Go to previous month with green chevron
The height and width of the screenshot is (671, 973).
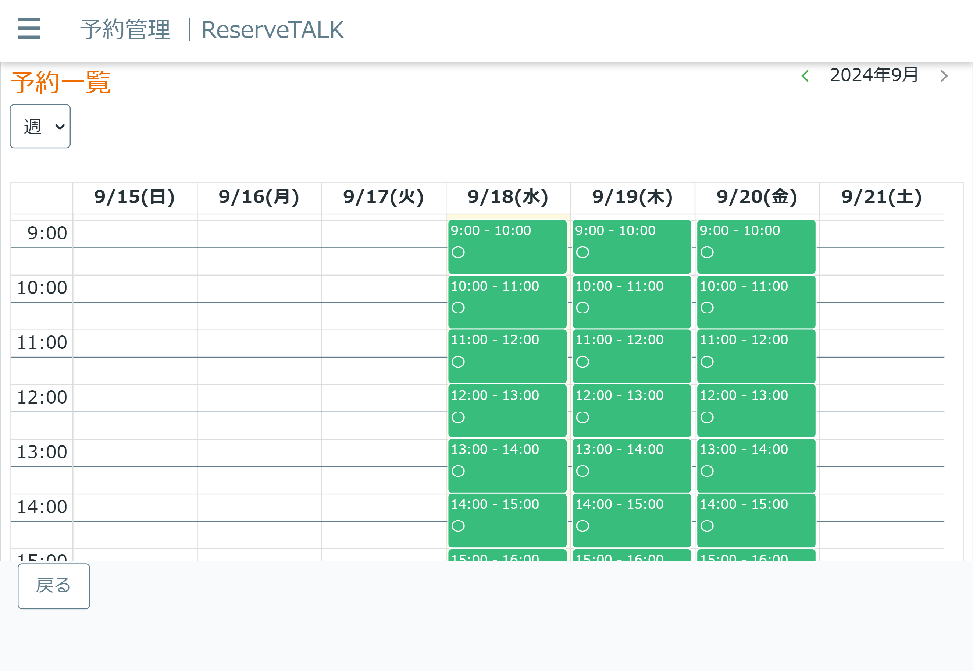[x=805, y=76]
